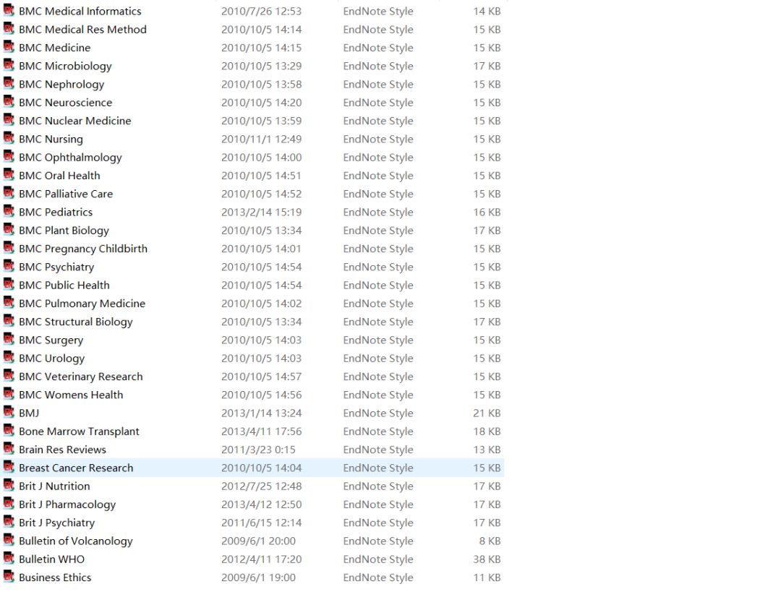Click the date 2009/6/1 19:00
This screenshot has width=781, height=592.
258,578
